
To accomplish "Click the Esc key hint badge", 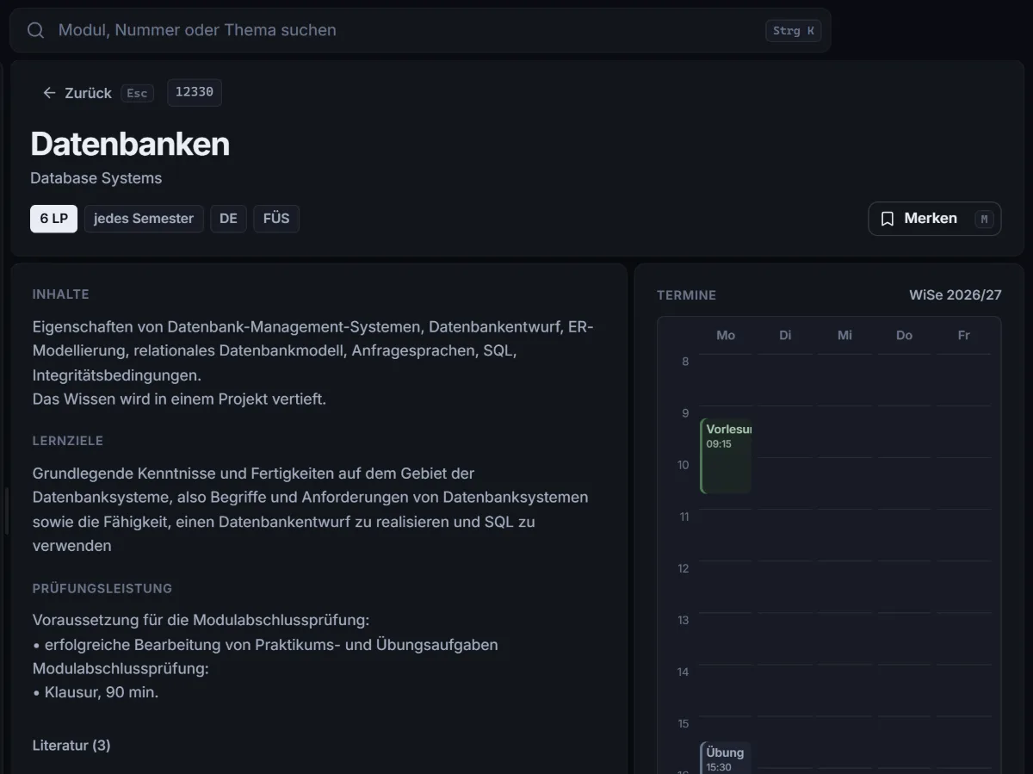I will pyautogui.click(x=137, y=93).
